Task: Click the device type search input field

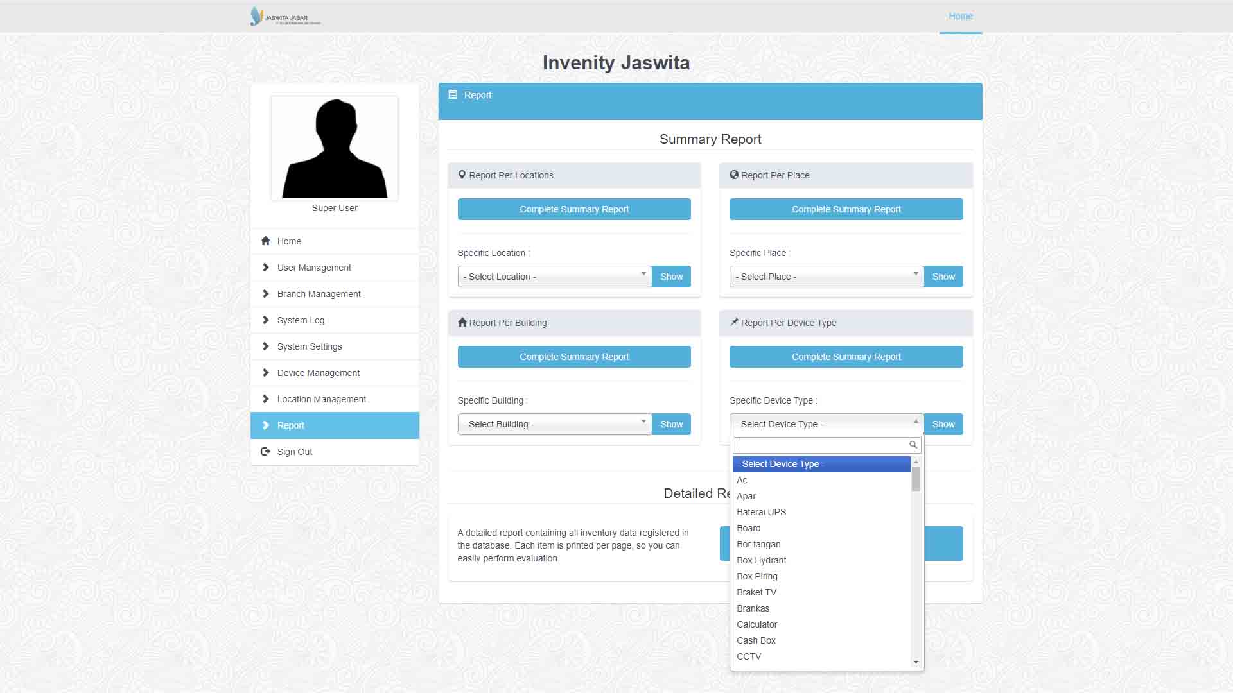Action: 821,445
